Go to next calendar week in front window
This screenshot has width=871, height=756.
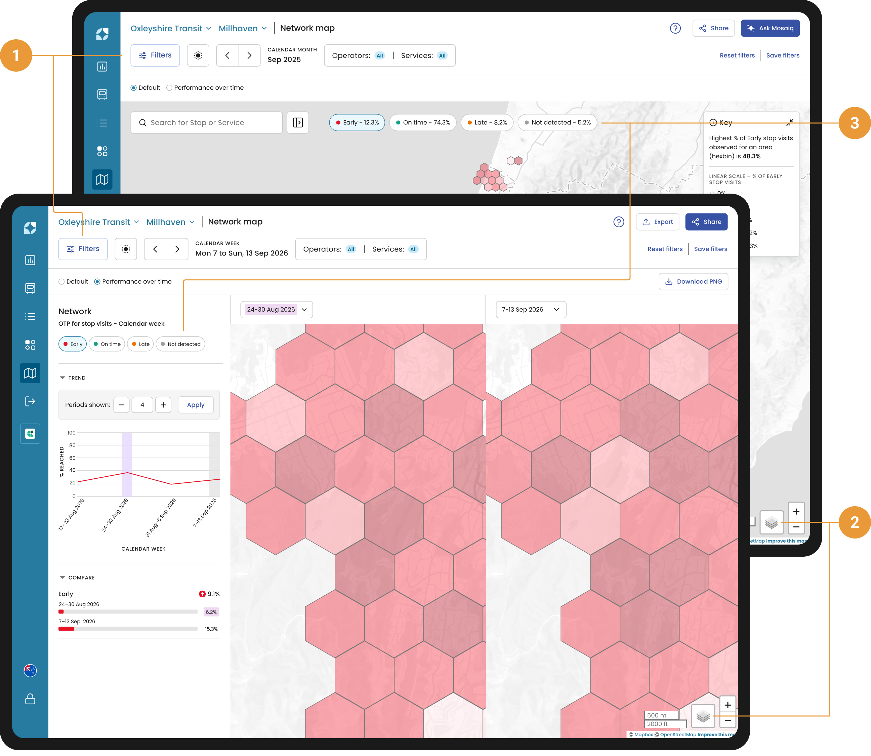click(177, 249)
